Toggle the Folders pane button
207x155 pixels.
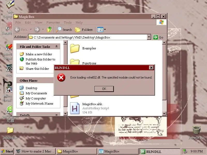[84, 30]
